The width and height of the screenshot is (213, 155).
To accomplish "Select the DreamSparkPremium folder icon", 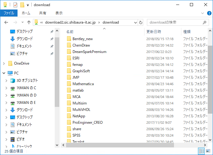I will click(x=69, y=51).
